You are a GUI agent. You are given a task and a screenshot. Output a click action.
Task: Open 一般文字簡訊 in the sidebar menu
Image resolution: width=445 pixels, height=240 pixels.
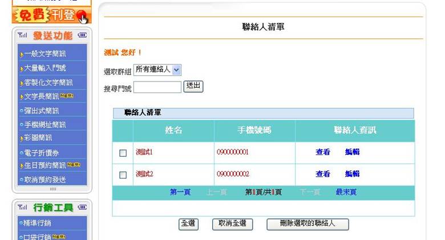pos(44,55)
